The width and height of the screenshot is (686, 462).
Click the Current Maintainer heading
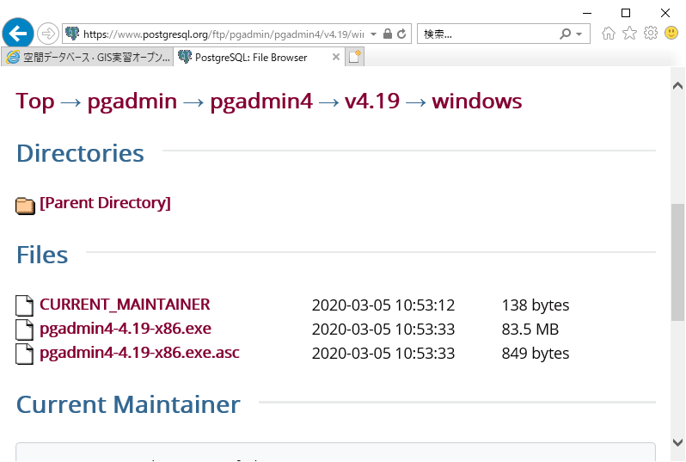(x=128, y=404)
